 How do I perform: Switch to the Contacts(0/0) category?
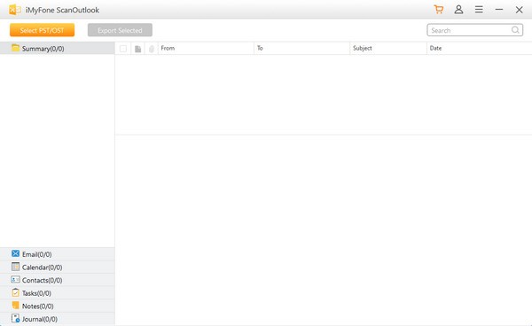pos(58,280)
